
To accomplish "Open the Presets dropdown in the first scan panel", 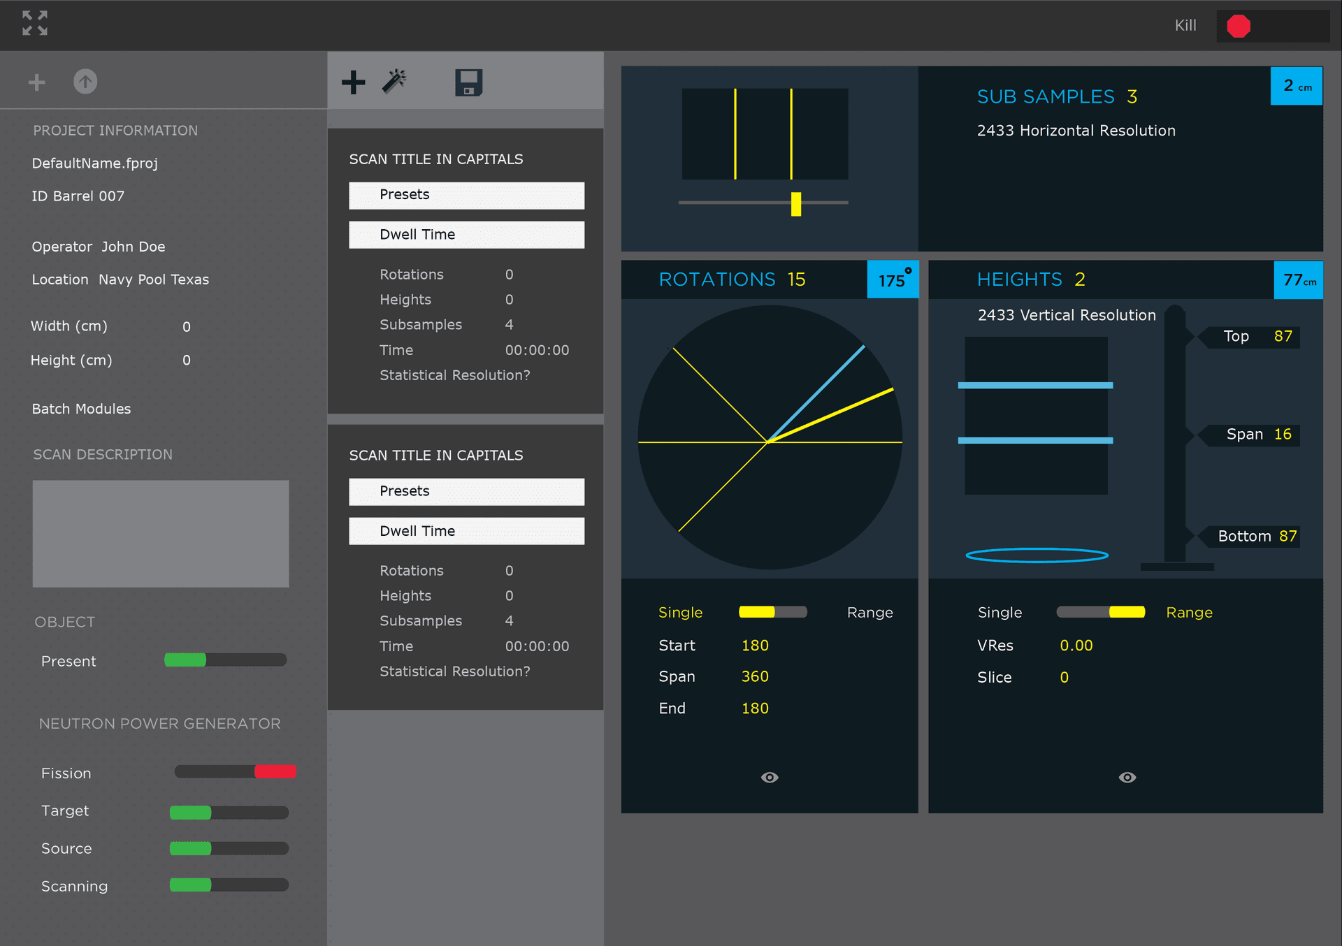I will coord(466,195).
